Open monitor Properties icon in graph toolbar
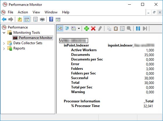Screen dimensions: 163x121 [122, 29]
